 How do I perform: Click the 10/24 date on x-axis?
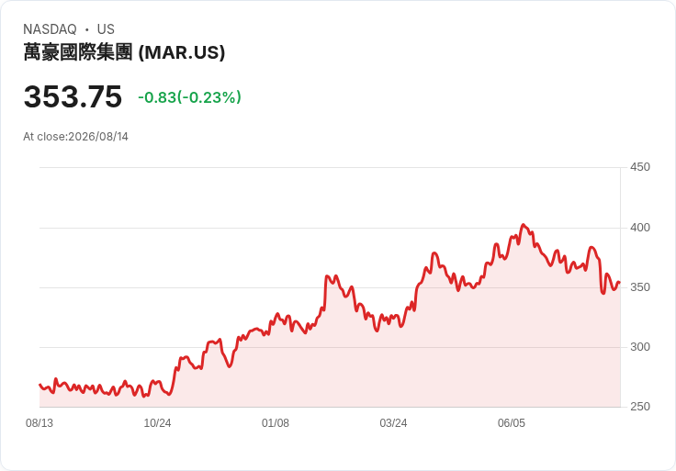point(157,423)
